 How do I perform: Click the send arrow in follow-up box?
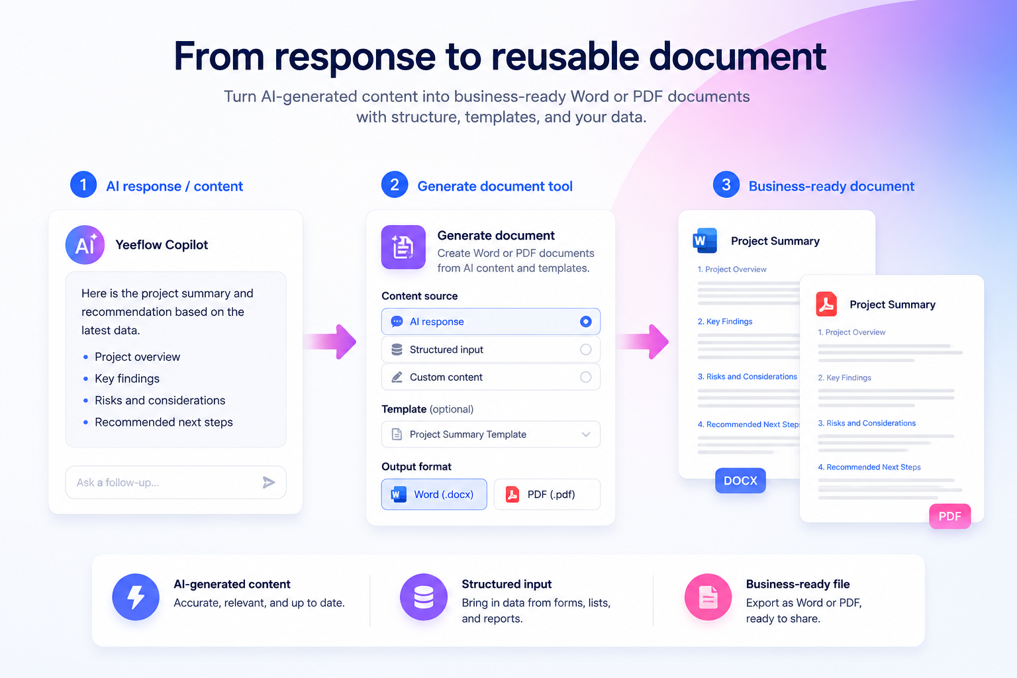(x=268, y=483)
